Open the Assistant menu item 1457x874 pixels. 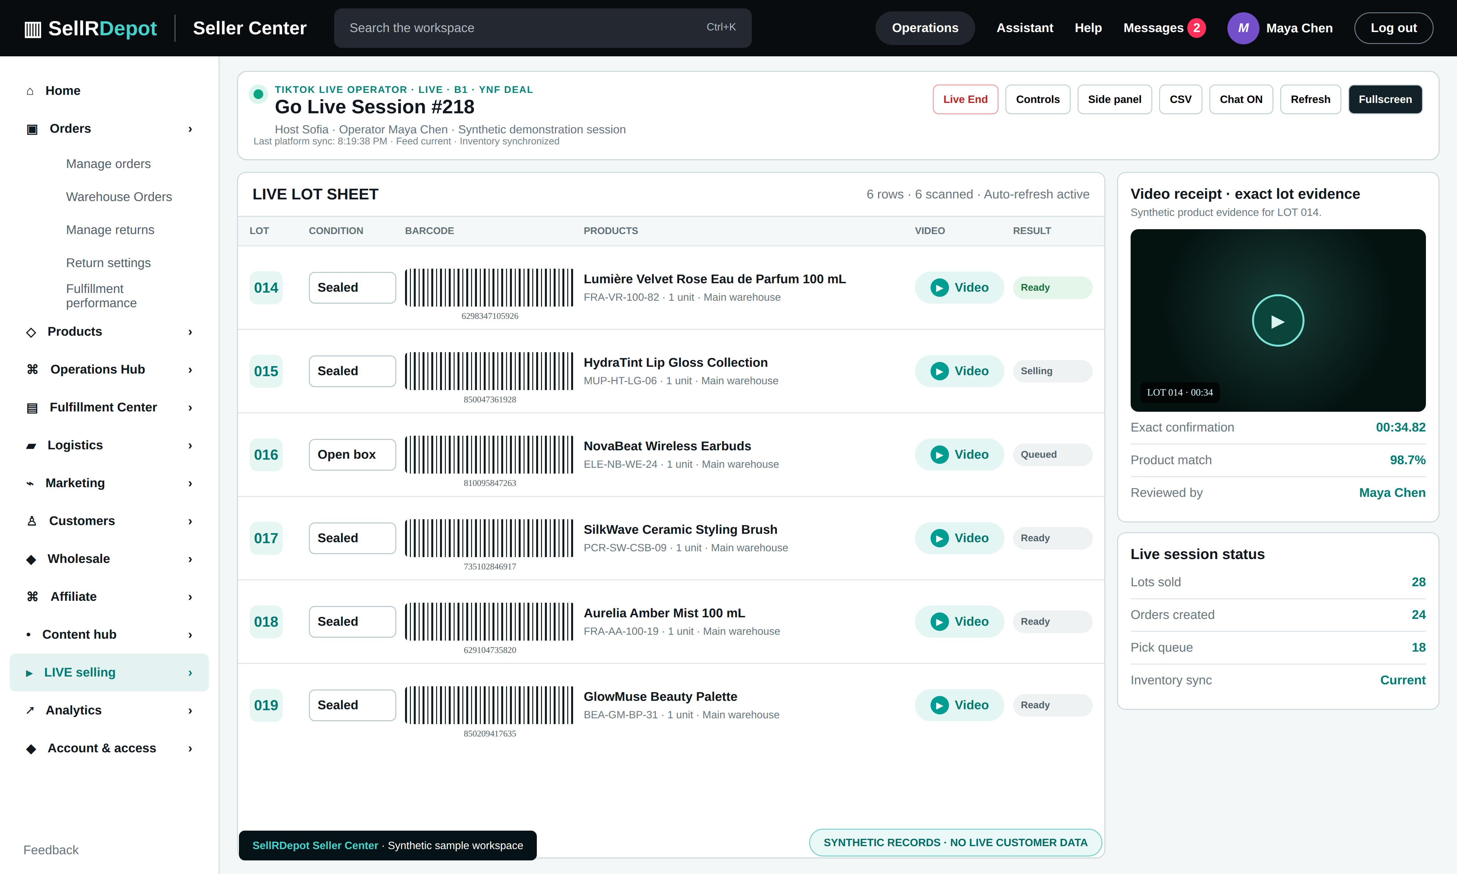1024,28
